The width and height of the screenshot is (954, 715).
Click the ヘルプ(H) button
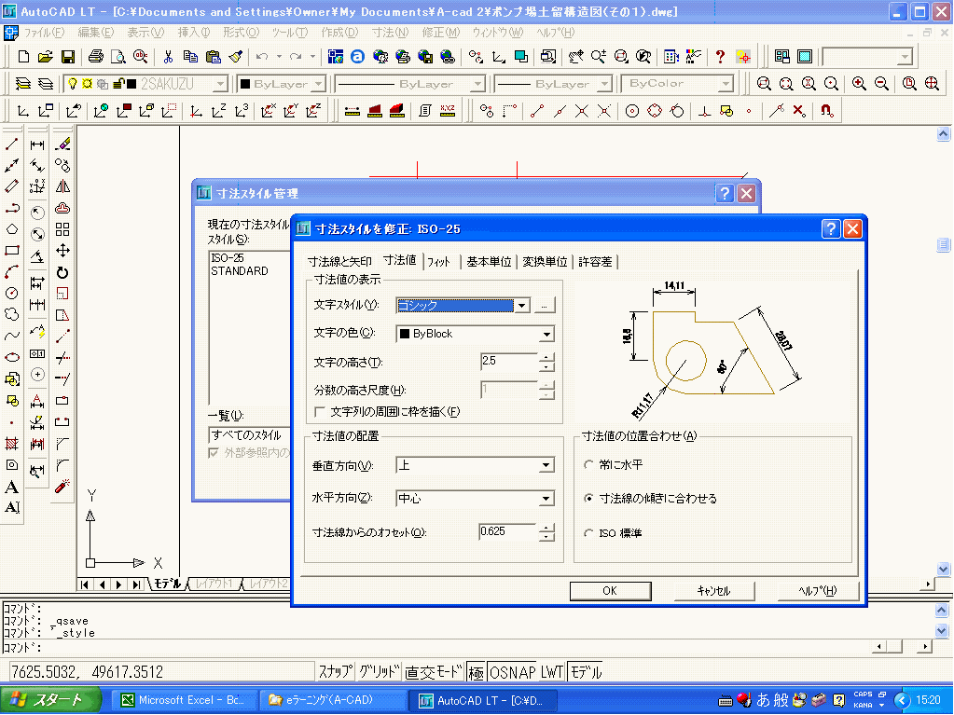(x=818, y=591)
